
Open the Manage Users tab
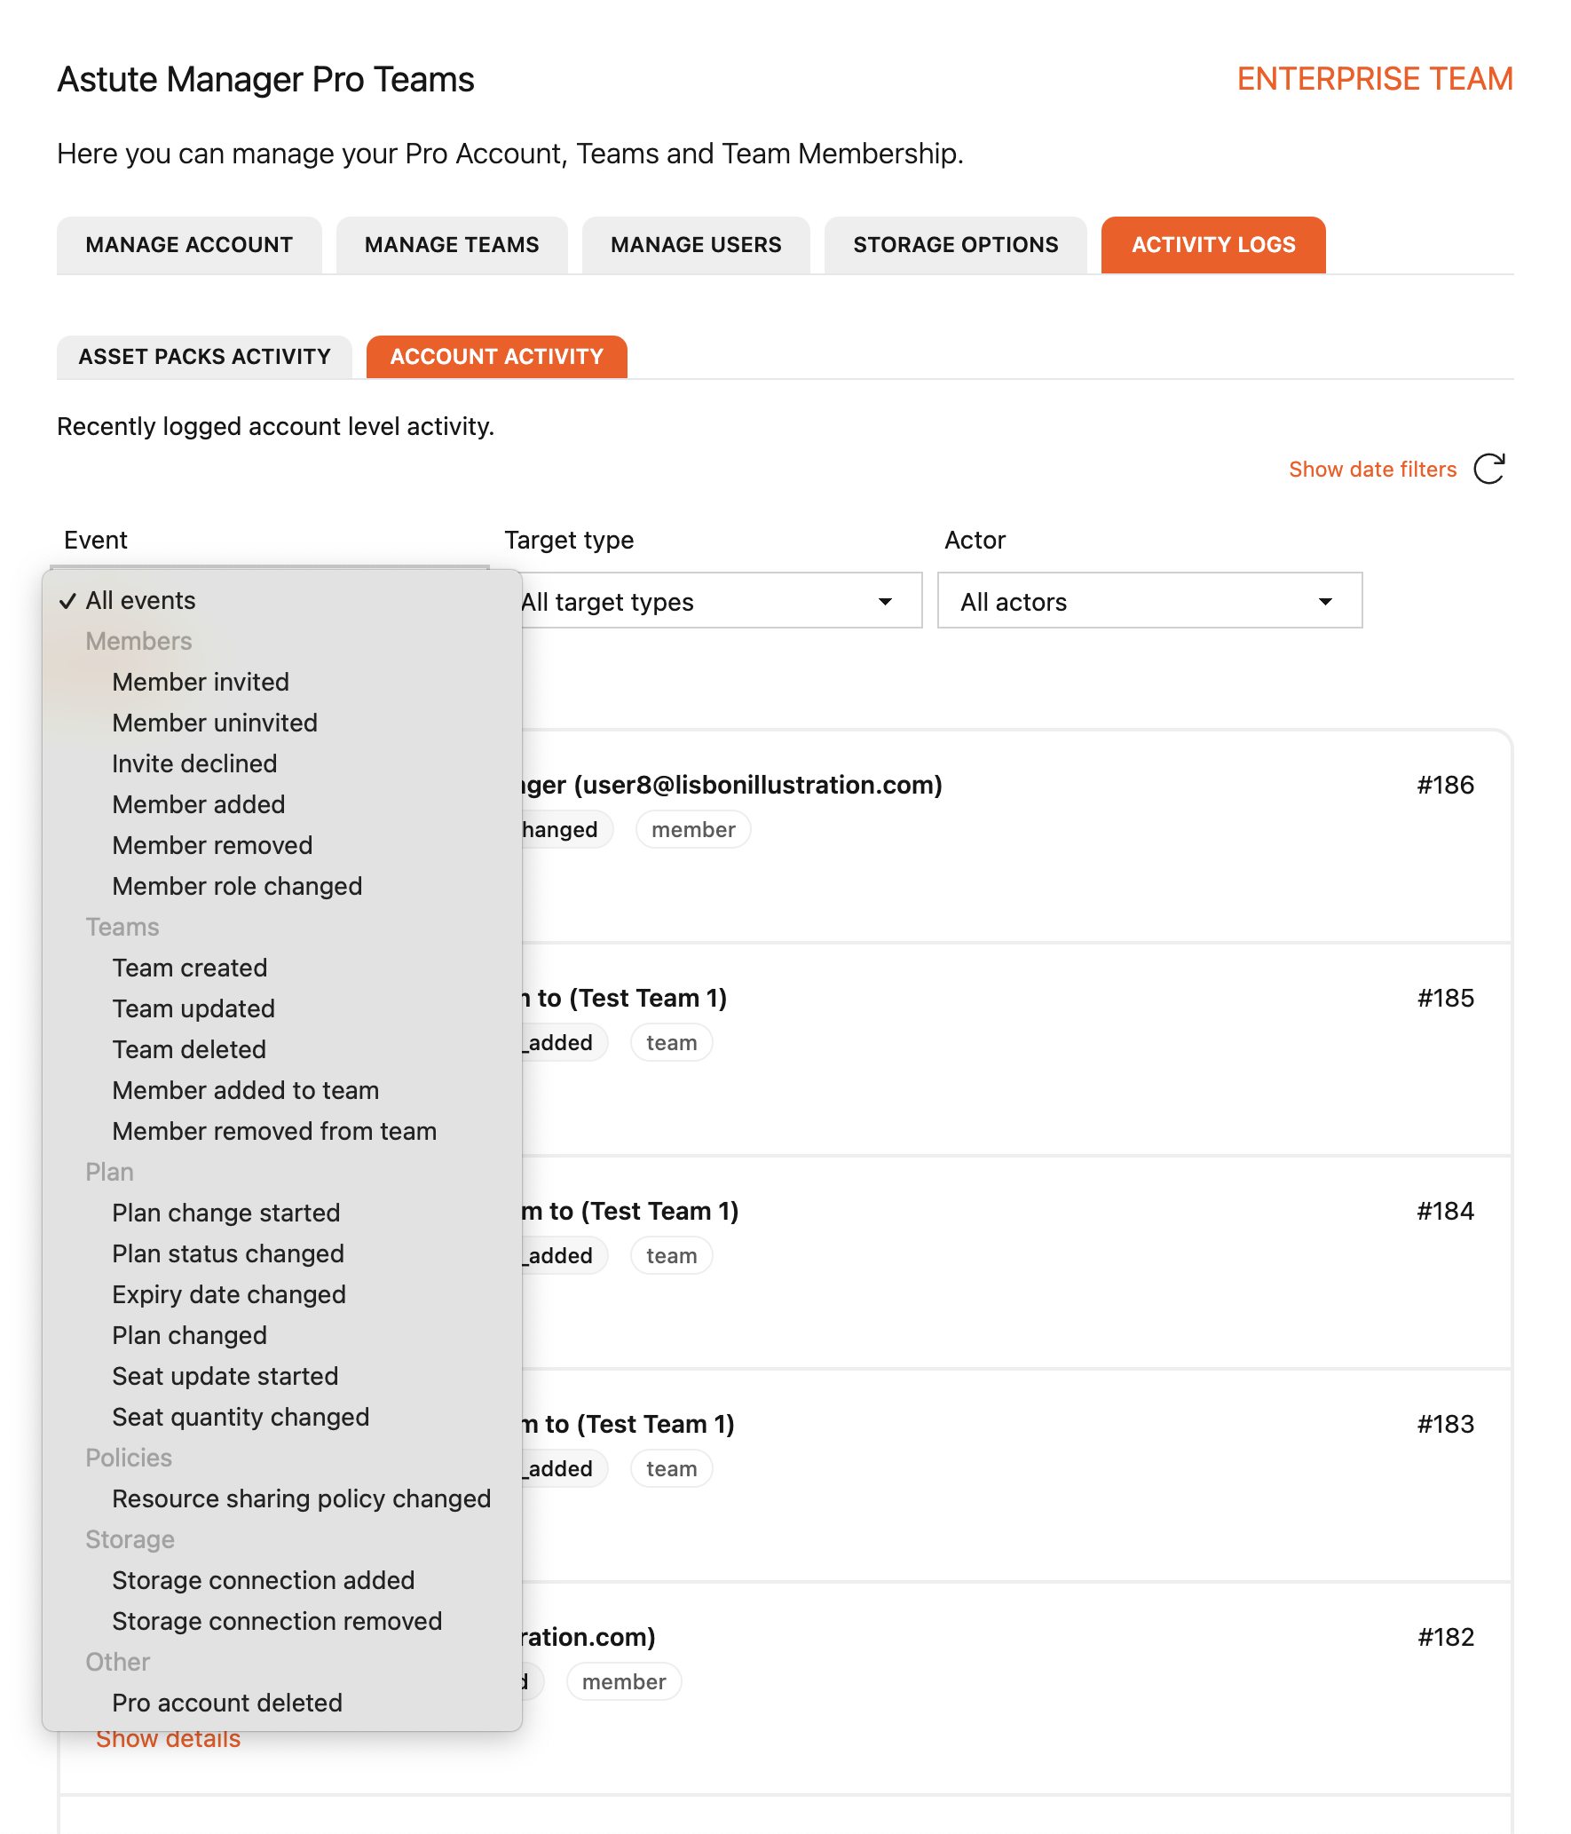(x=696, y=245)
